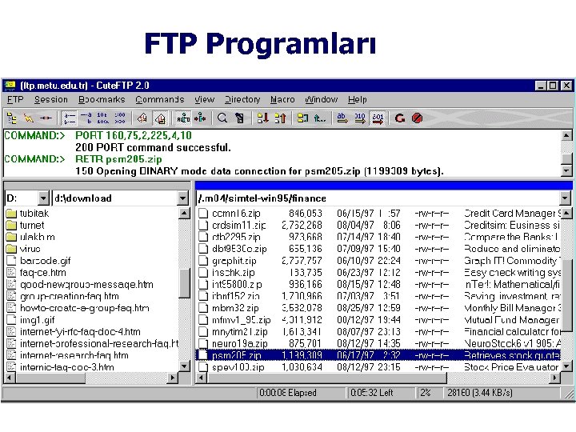Click the red reconnect G icon
576x432 pixels.
(x=400, y=118)
